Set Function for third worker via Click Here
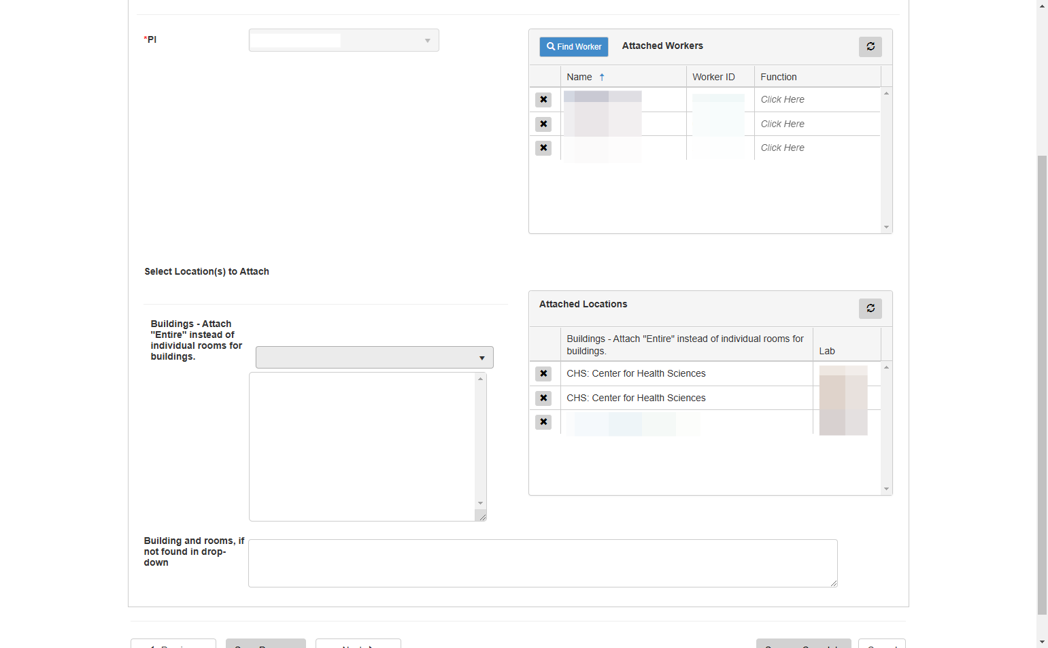Image resolution: width=1048 pixels, height=648 pixels. [782, 148]
